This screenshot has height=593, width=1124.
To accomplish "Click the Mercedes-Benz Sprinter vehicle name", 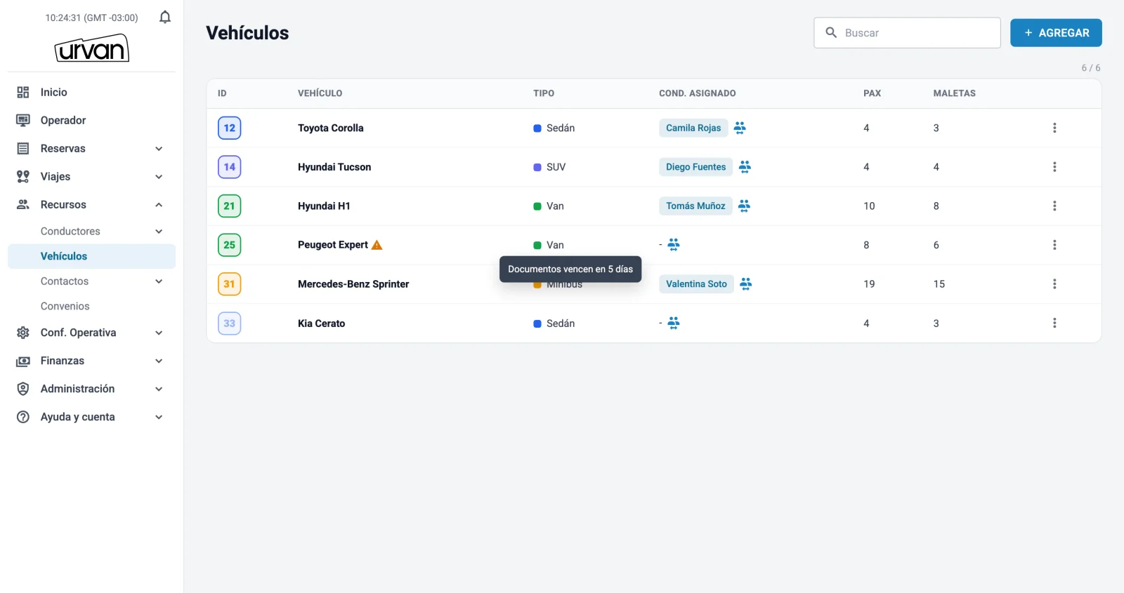I will (x=353, y=284).
